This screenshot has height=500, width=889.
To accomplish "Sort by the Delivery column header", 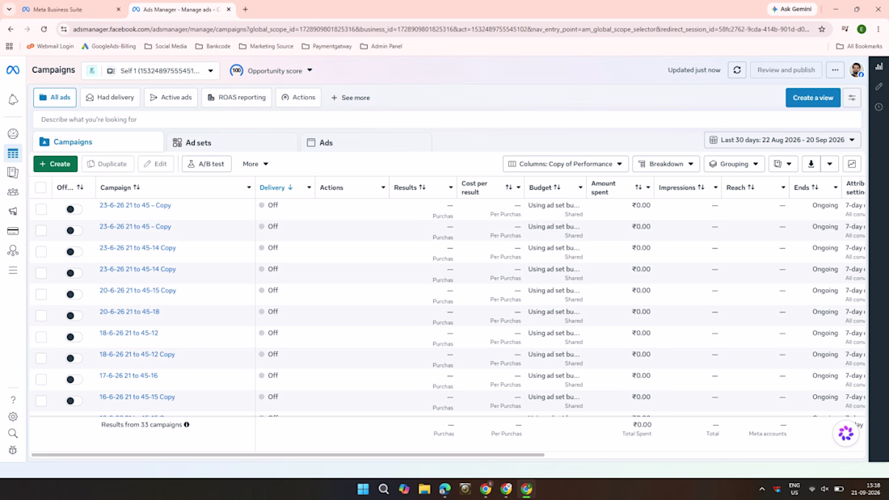I will tap(276, 187).
